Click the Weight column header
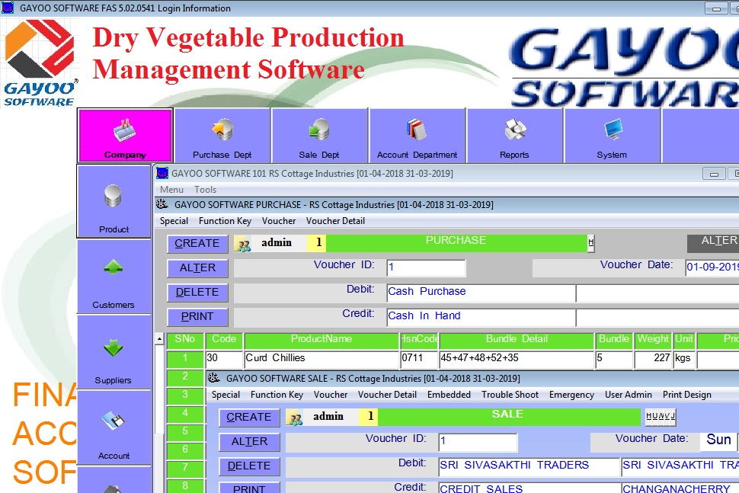Viewport: 739px width, 493px height. pyautogui.click(x=653, y=339)
